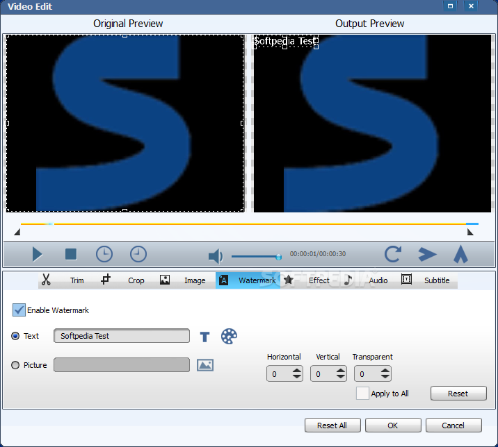Click the Image tab picture icon

pos(165,280)
